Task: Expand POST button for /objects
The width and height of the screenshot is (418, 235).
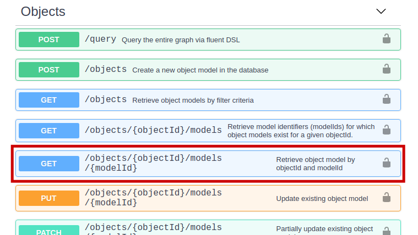Action: (x=49, y=70)
